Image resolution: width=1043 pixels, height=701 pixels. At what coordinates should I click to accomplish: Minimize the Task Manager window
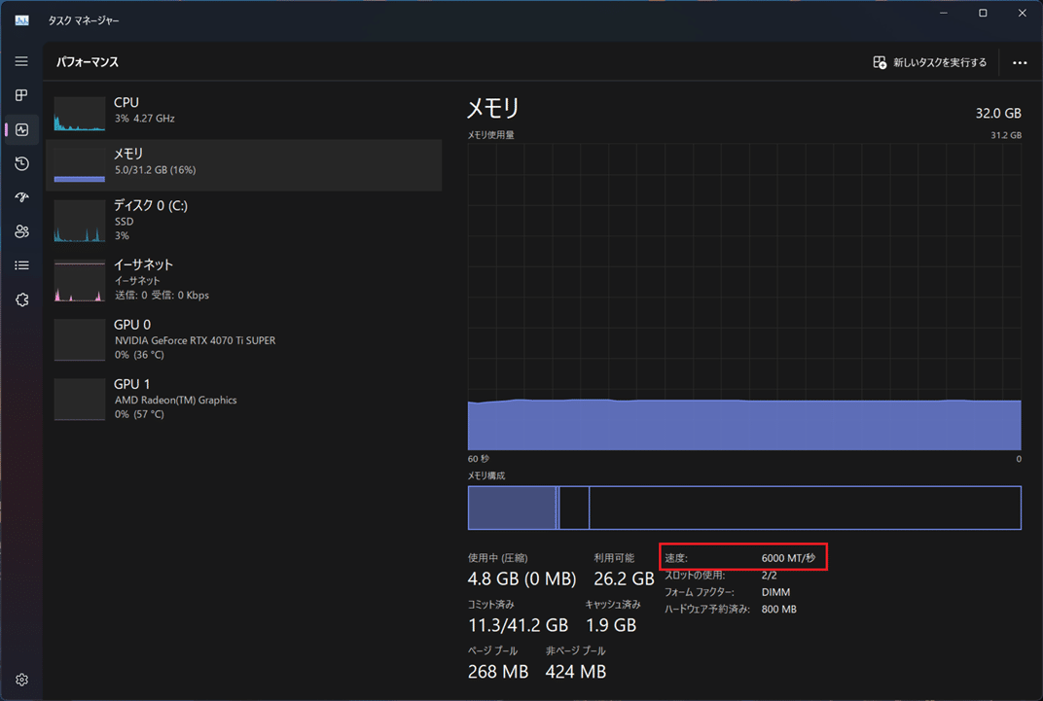coord(943,14)
